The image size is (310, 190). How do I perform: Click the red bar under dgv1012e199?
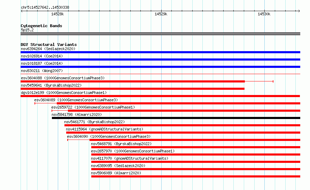point(160,96)
